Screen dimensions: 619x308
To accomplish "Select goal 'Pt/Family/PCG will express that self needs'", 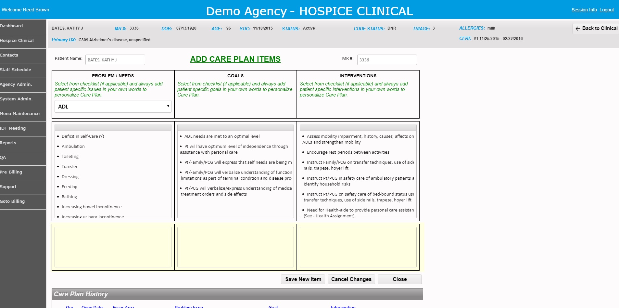I will point(238,162).
